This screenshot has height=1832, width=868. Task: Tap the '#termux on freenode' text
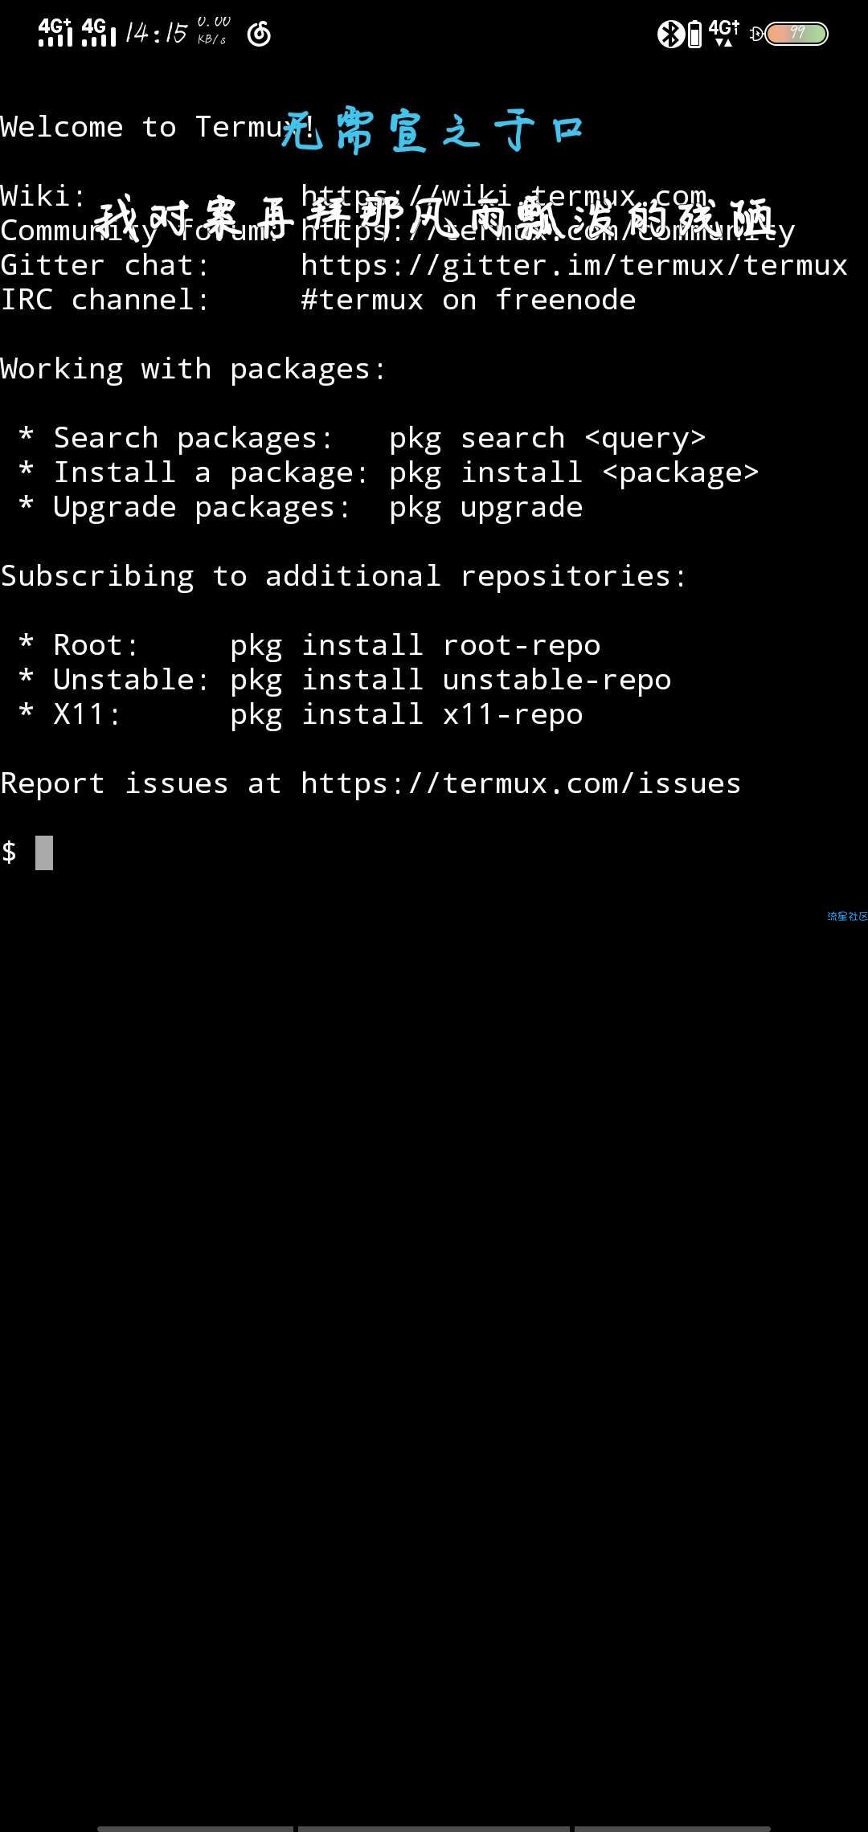(x=468, y=300)
